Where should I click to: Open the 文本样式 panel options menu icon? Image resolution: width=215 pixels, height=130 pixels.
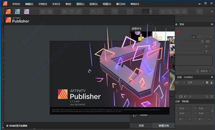pyautogui.click(x=212, y=77)
